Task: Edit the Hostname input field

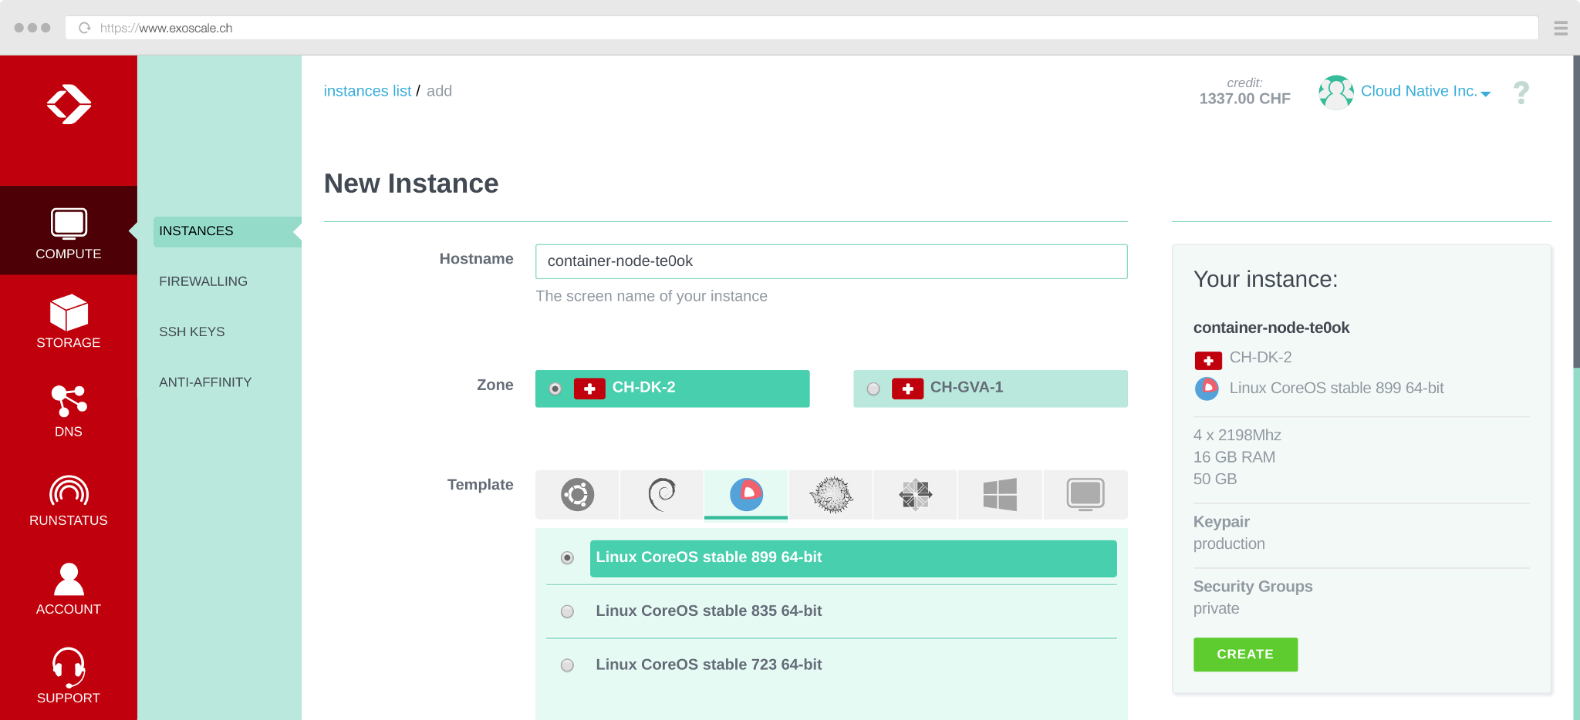Action: 831,261
